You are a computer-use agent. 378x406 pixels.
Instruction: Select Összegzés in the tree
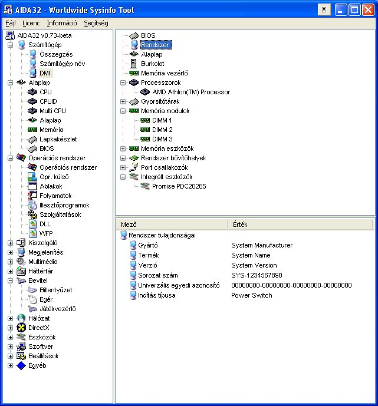pyautogui.click(x=56, y=54)
